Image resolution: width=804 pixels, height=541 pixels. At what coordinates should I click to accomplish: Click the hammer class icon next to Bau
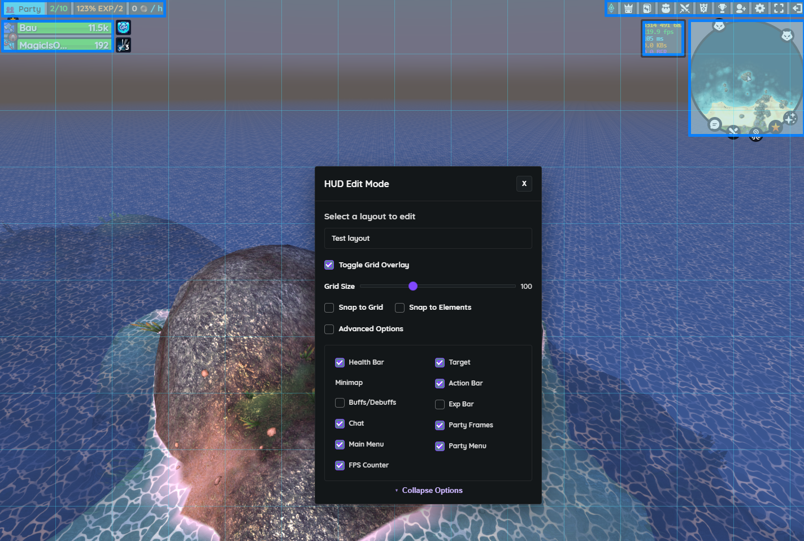10,28
